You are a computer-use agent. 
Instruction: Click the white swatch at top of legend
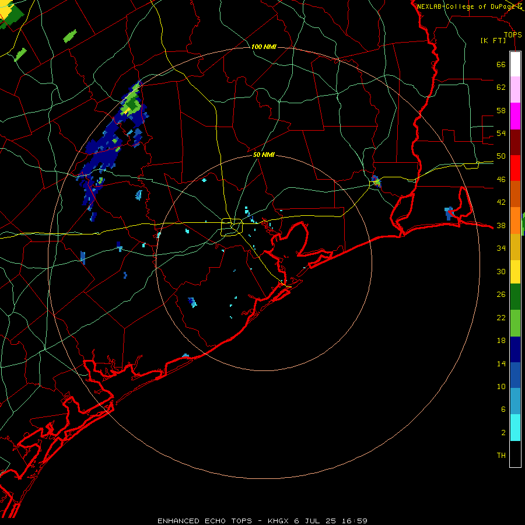(x=515, y=64)
